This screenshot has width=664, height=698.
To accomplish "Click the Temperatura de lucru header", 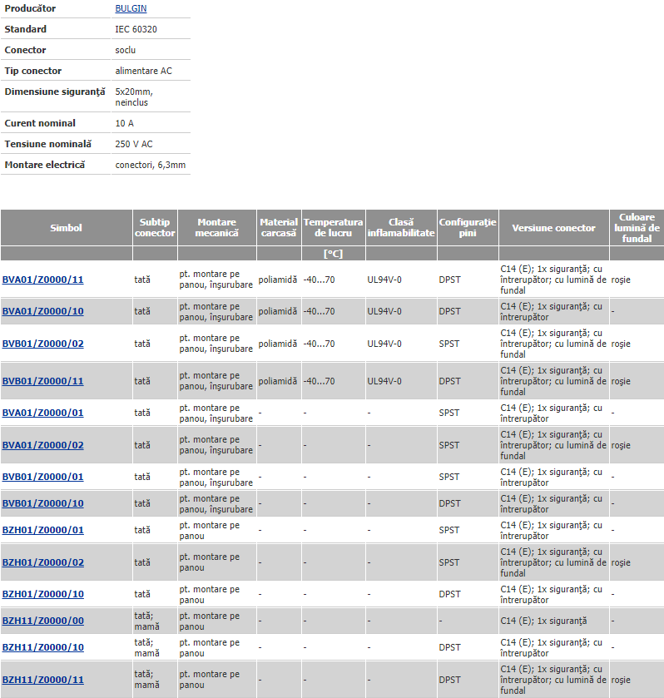I will pos(333,228).
